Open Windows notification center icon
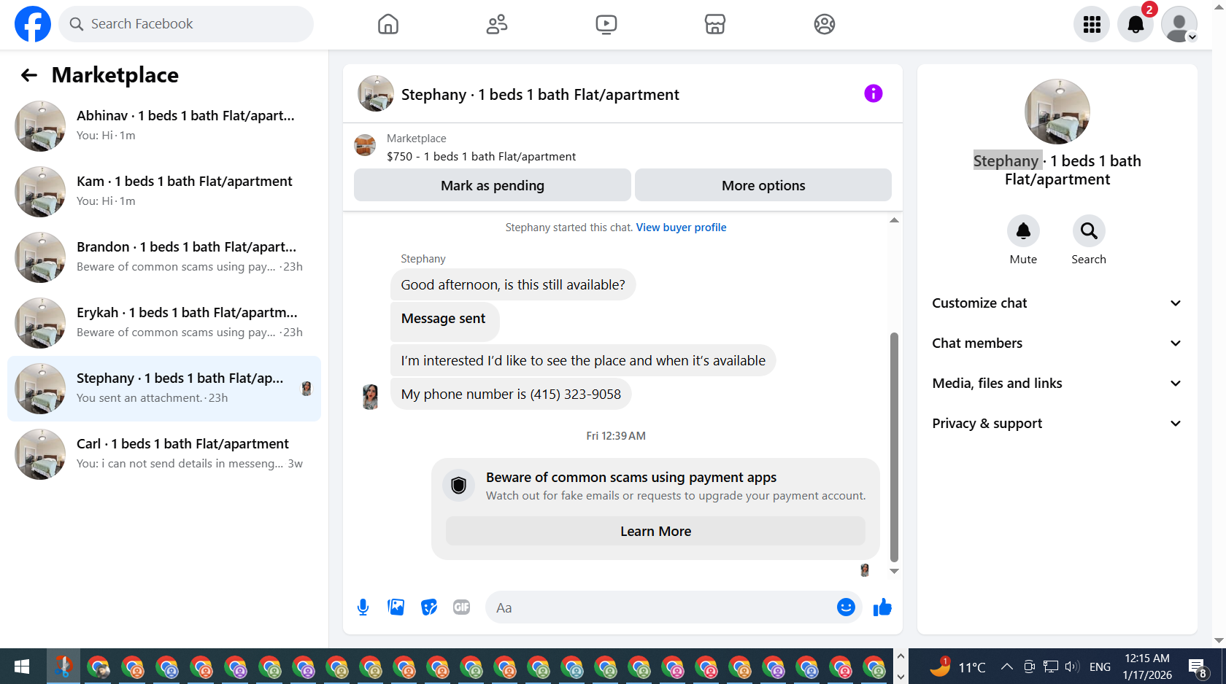The image size is (1226, 684). [x=1197, y=666]
